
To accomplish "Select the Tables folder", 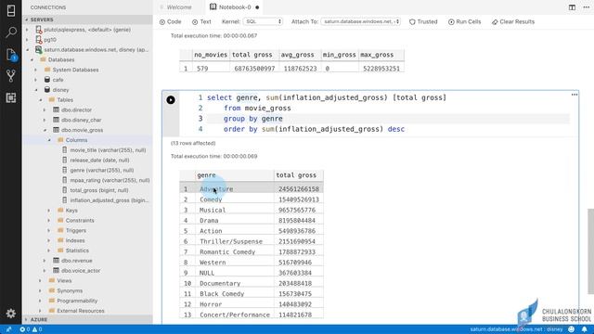I will point(65,100).
